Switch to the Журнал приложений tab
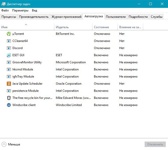The height and width of the screenshot is (150, 168). (x=66, y=17)
